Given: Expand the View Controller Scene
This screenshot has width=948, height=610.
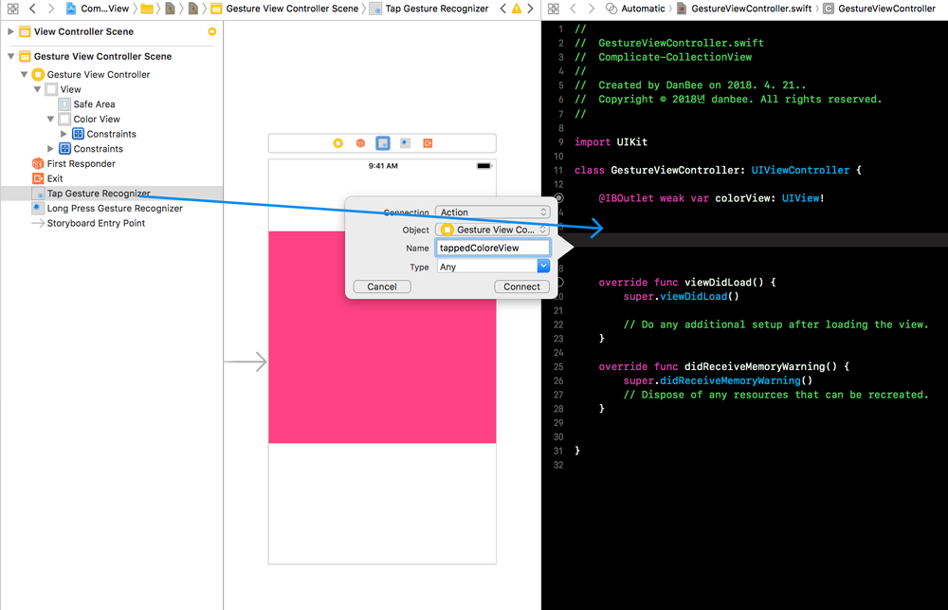Looking at the screenshot, I should click(x=10, y=31).
